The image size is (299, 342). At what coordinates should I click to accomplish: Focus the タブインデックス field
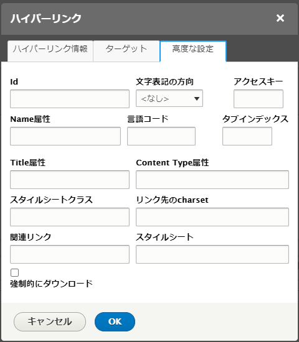(x=247, y=136)
